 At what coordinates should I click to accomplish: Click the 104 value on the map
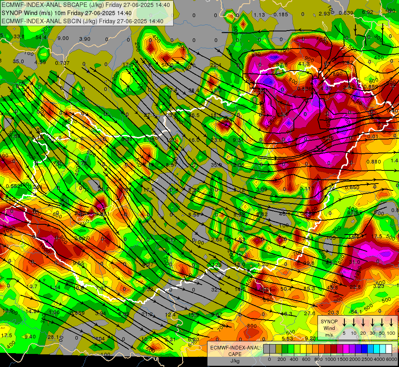(x=101, y=339)
